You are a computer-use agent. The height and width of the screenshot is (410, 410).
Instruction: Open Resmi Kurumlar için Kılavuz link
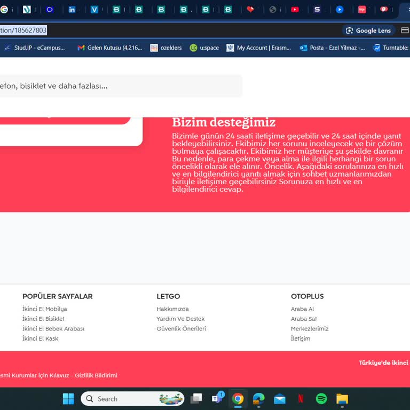click(35, 375)
